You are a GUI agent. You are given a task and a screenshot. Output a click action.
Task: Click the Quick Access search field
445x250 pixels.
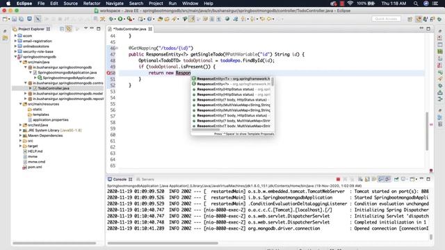tap(387, 19)
